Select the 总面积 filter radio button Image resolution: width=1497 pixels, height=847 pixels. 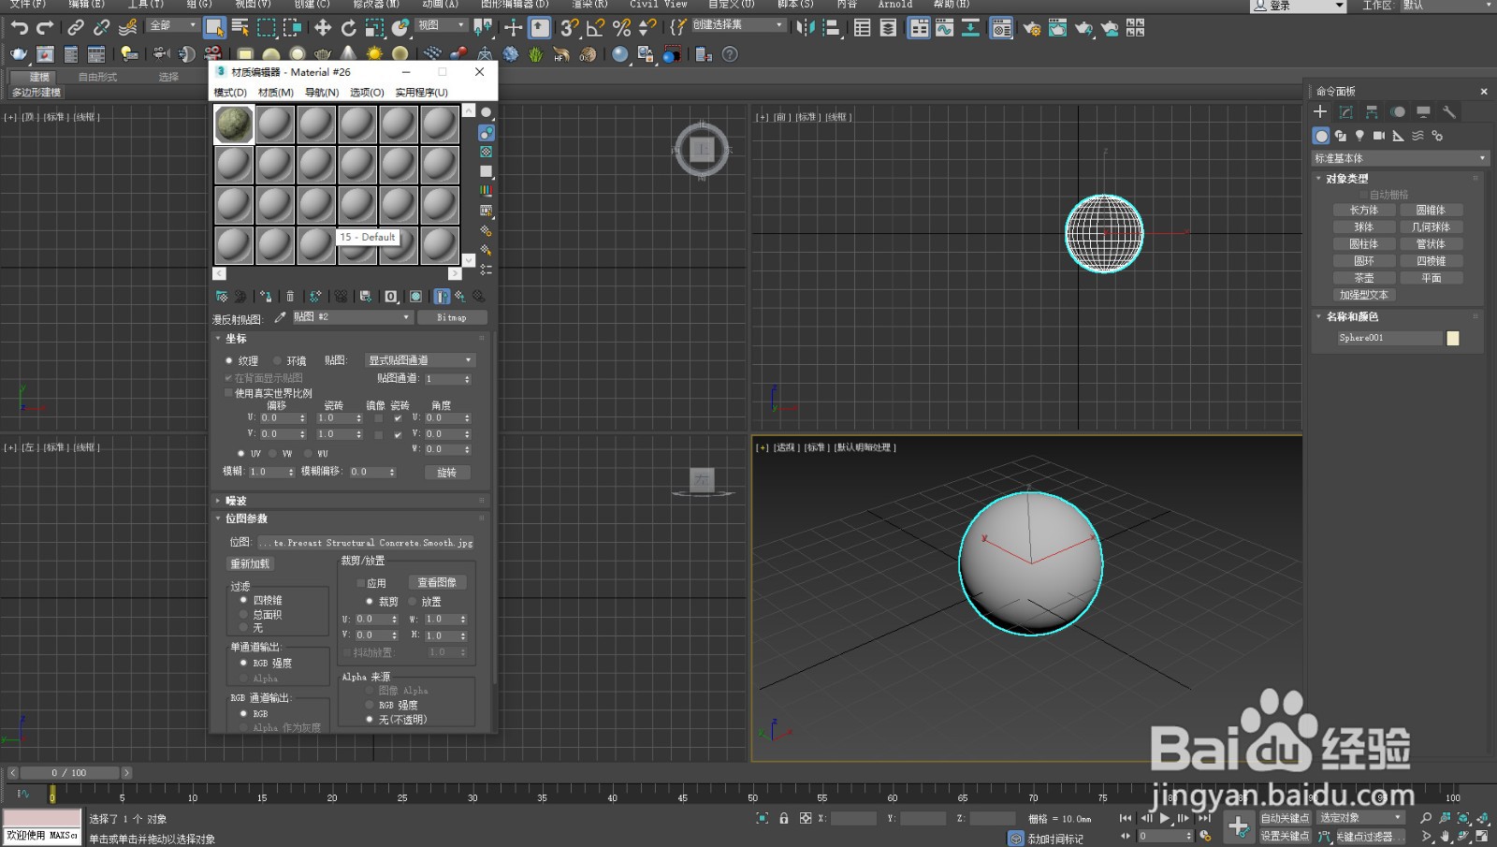(244, 615)
